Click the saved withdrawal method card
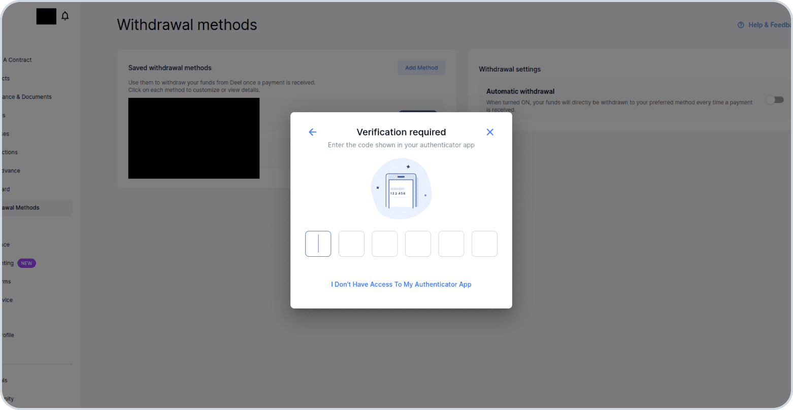 (194, 138)
